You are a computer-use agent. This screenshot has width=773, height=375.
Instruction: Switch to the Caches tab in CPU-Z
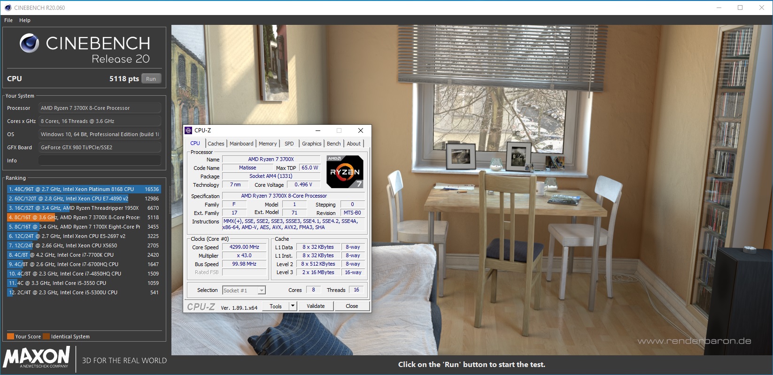click(x=216, y=144)
